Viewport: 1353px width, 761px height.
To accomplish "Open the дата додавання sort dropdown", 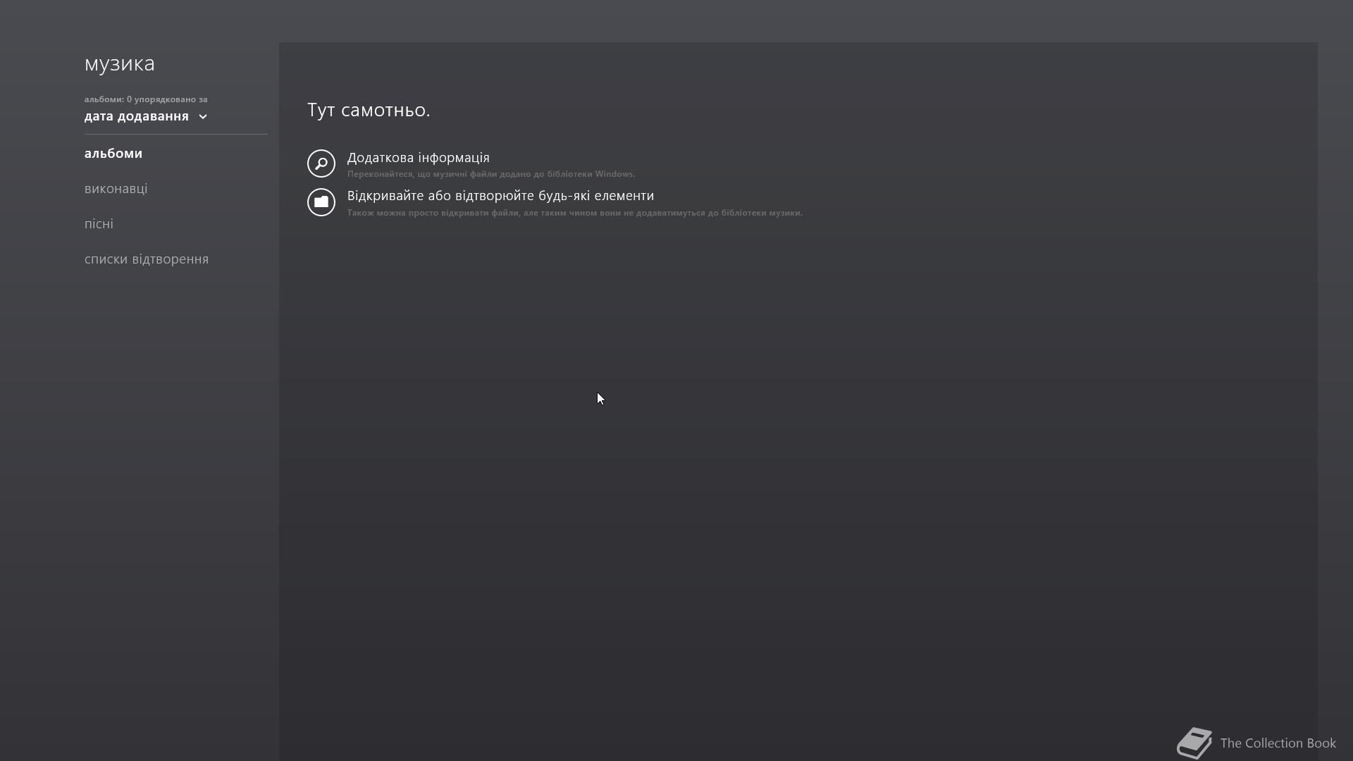I will (x=146, y=116).
